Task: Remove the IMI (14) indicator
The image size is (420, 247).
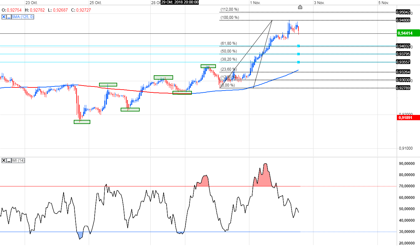Action: (3, 161)
